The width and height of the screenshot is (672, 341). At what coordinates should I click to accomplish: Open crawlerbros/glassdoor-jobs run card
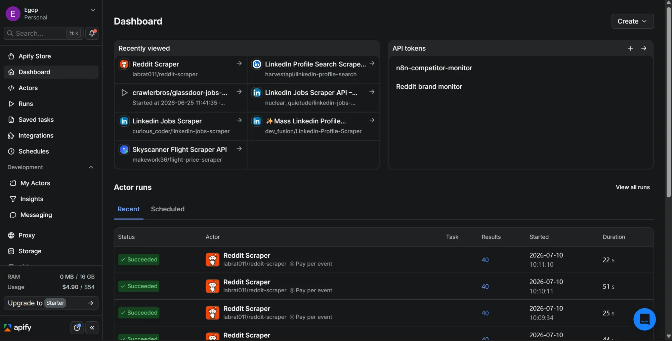[x=181, y=98]
